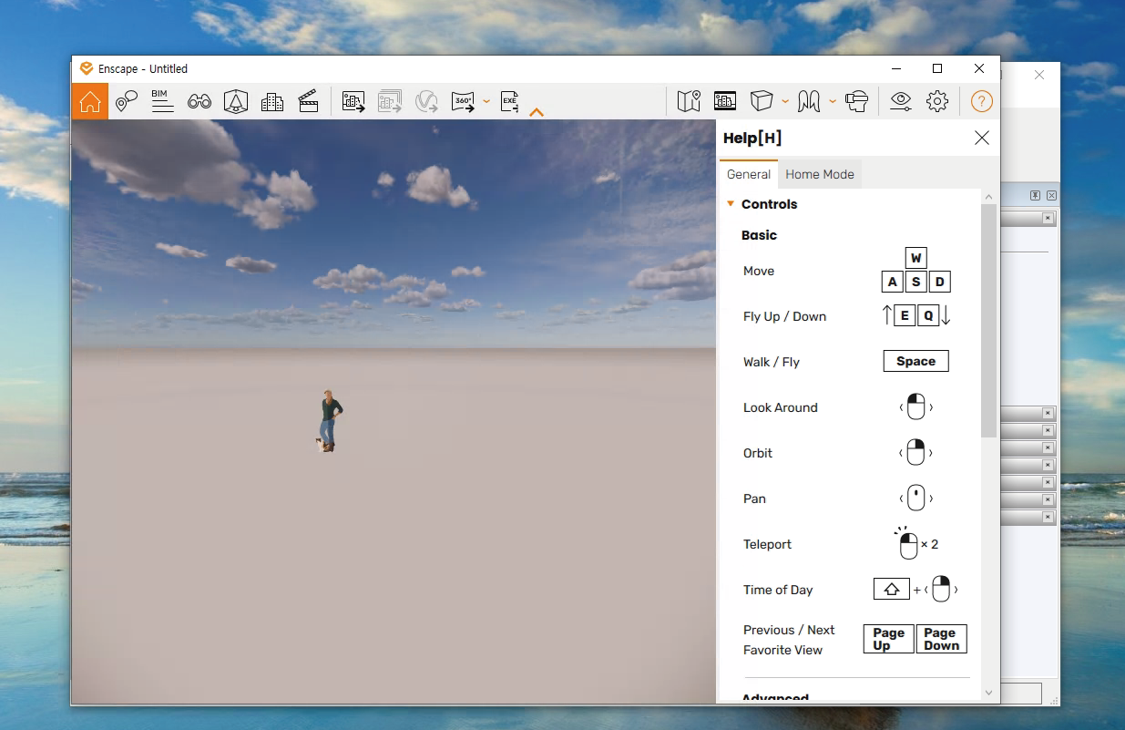Click the W key box
The width and height of the screenshot is (1125, 730).
(915, 258)
